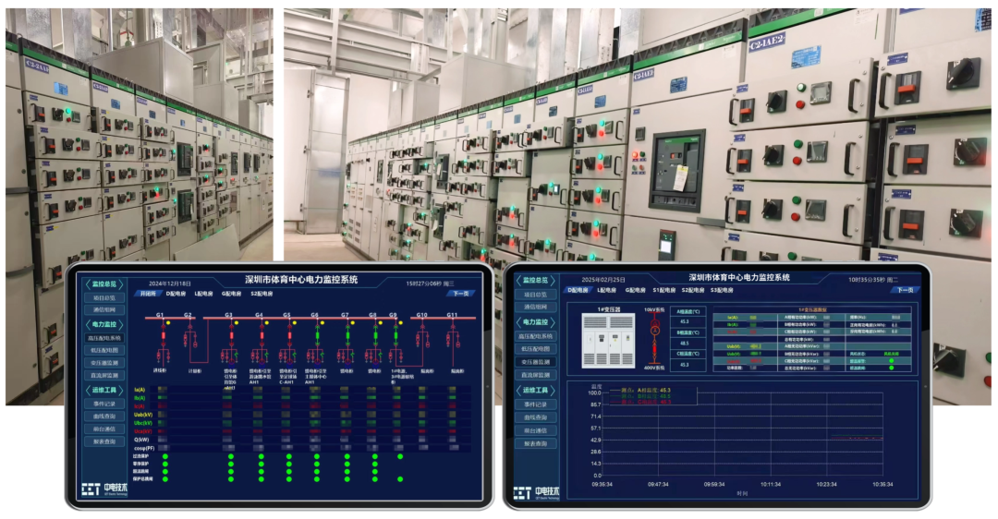Click G1's green 过流保护 status light
Viewport: 998px width, 519px height.
click(165, 456)
